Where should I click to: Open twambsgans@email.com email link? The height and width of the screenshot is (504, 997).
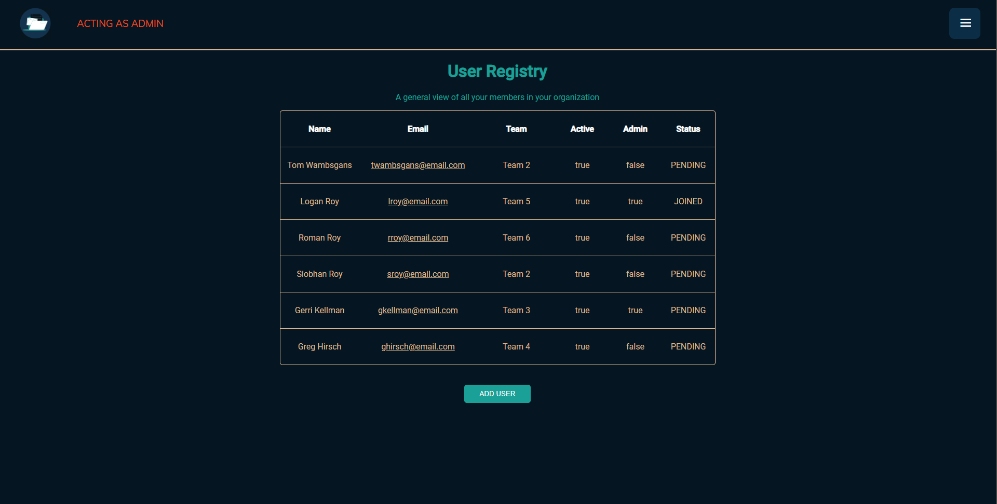(x=417, y=165)
